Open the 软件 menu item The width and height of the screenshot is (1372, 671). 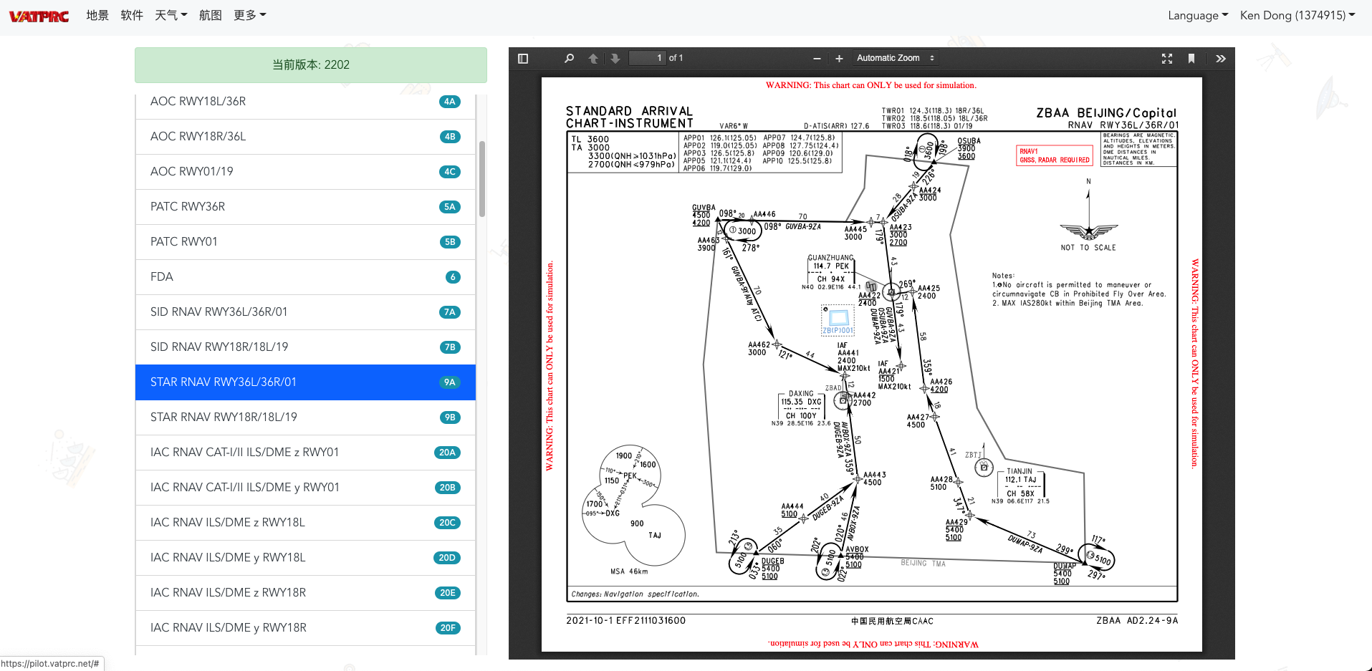132,15
